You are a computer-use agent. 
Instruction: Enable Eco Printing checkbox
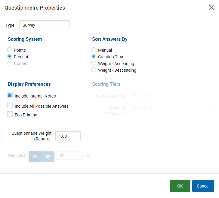coord(10,115)
